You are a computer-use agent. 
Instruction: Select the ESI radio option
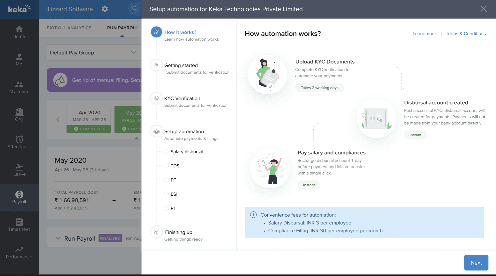[x=166, y=194]
